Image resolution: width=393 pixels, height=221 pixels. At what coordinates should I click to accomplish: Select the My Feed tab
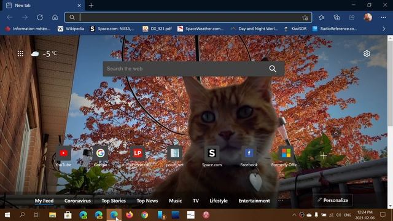pyautogui.click(x=44, y=201)
